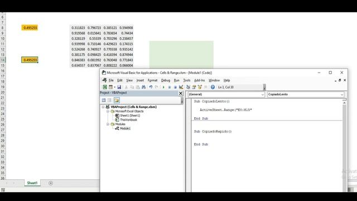Open Object Browser toolbar icon

[x=200, y=87]
